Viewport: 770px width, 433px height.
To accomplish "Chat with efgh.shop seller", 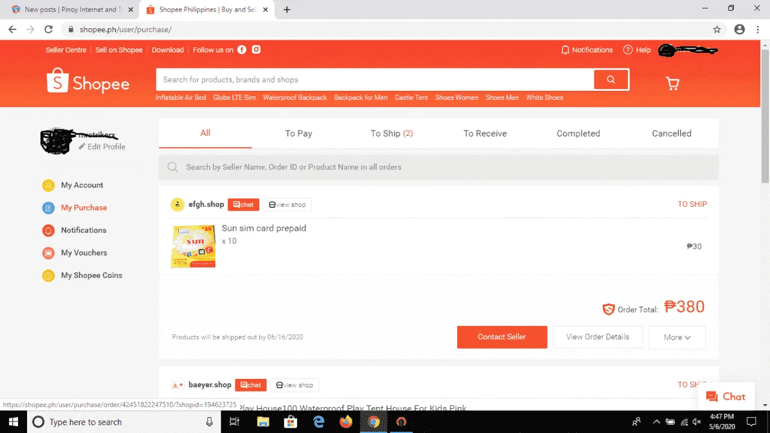I will [243, 204].
